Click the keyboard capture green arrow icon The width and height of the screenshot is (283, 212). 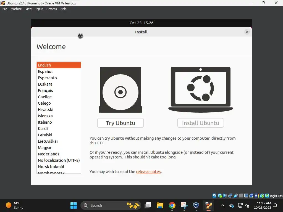pos(267,196)
